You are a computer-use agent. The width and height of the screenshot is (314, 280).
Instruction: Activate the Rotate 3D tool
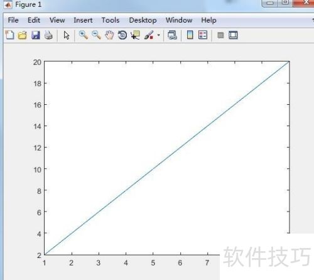122,35
